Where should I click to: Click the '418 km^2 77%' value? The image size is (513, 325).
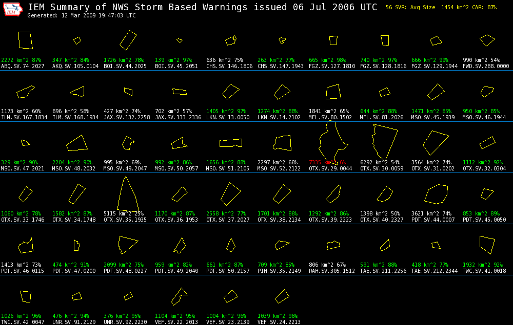(x=430, y=265)
